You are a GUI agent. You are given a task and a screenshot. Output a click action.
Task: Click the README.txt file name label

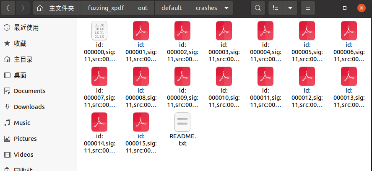[182, 140]
